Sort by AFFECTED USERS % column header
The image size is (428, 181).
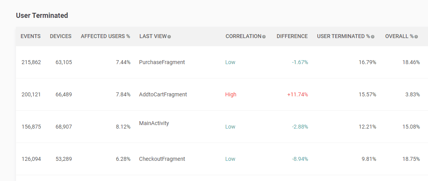click(105, 36)
